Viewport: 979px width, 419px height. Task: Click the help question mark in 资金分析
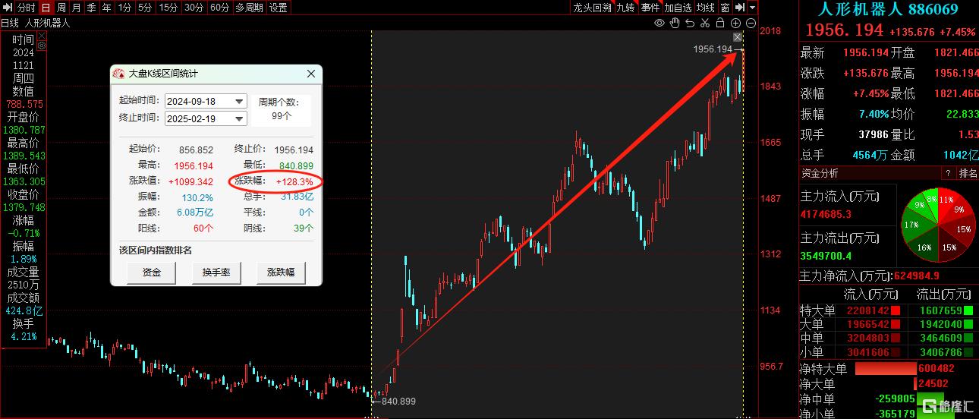[947, 173]
